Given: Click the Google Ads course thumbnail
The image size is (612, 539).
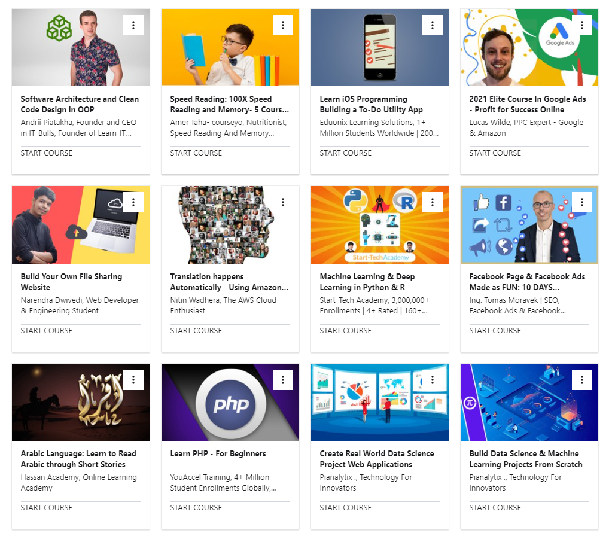Looking at the screenshot, I should click(529, 48).
